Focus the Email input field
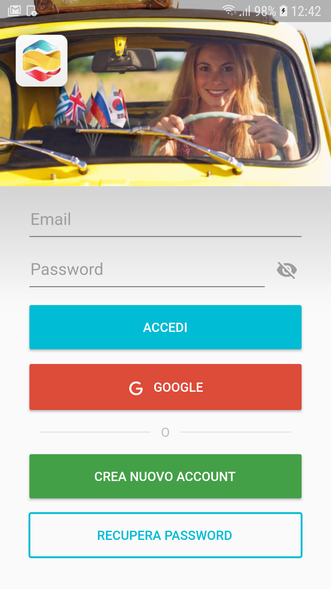The image size is (331, 589). (x=165, y=220)
